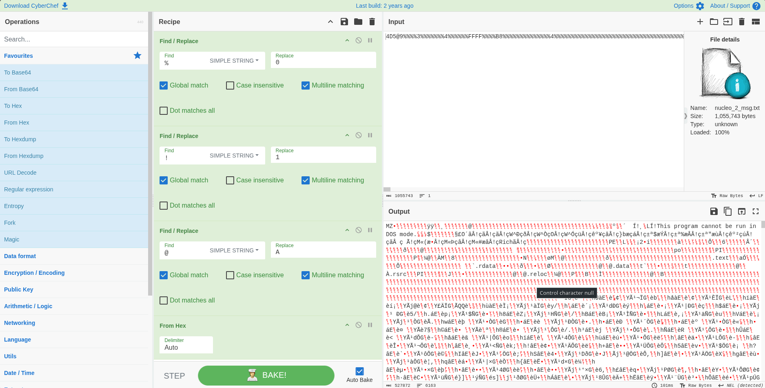Add a new input tab with the plus icon

pyautogui.click(x=700, y=22)
